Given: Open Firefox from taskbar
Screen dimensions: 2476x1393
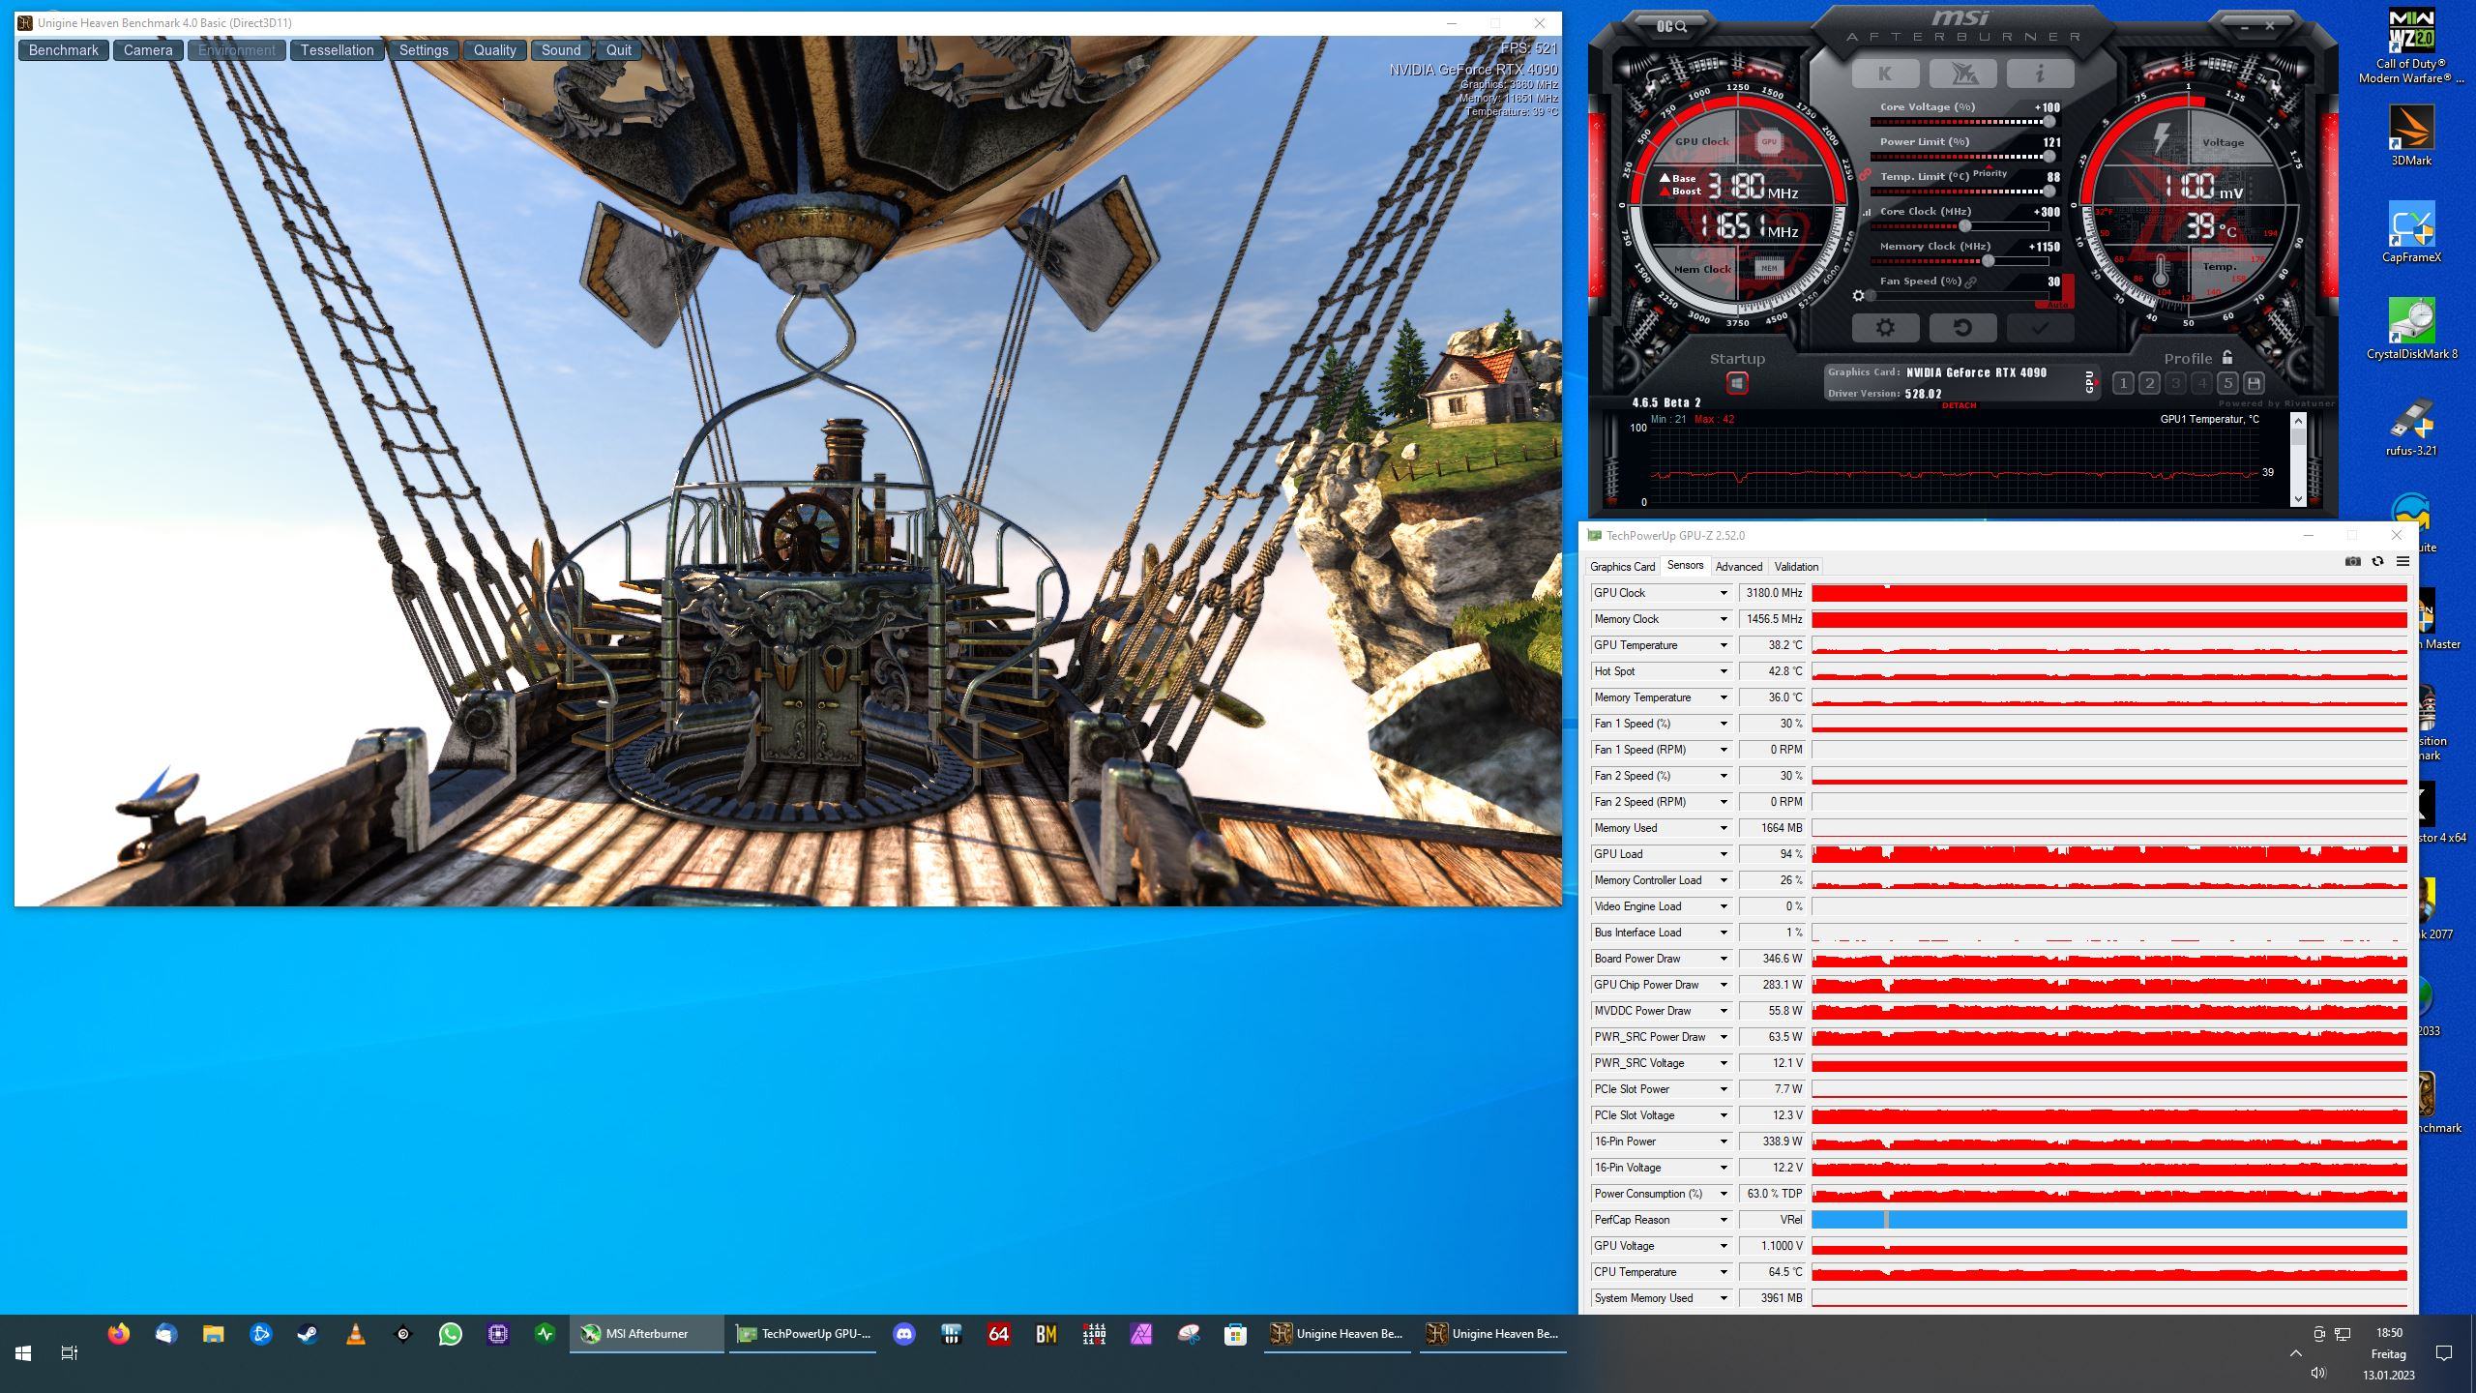Looking at the screenshot, I should [x=119, y=1334].
